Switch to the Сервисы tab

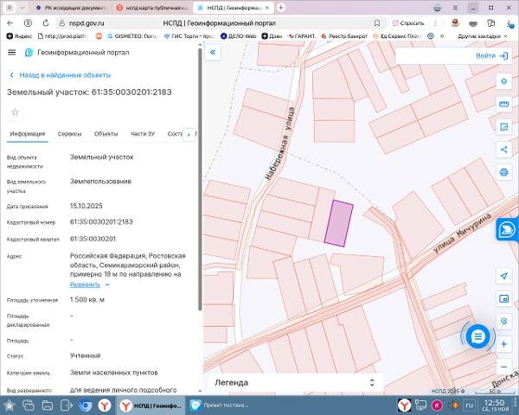pyautogui.click(x=69, y=134)
